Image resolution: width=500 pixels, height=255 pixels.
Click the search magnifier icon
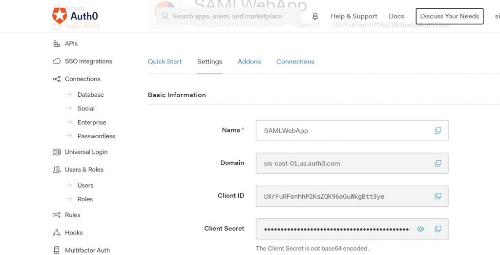point(165,16)
